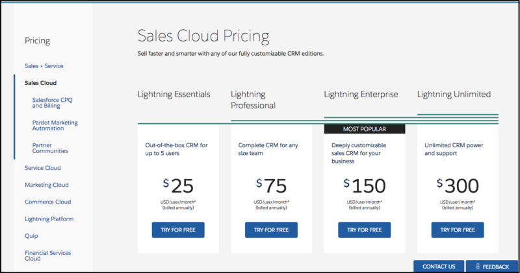Open the Sales + Service pricing link
The image size is (520, 273).
click(44, 66)
